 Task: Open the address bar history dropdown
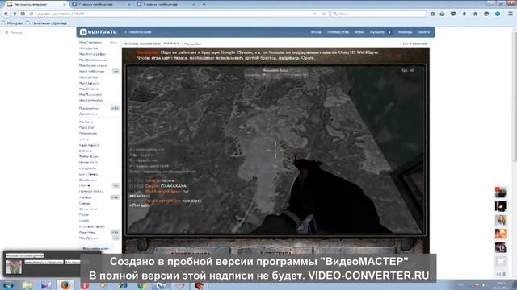[314, 14]
